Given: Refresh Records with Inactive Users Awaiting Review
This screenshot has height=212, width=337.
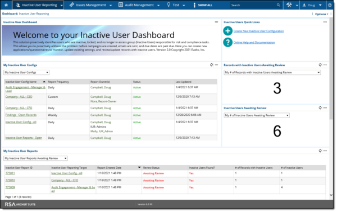Looking at the screenshot, I should [320, 65].
